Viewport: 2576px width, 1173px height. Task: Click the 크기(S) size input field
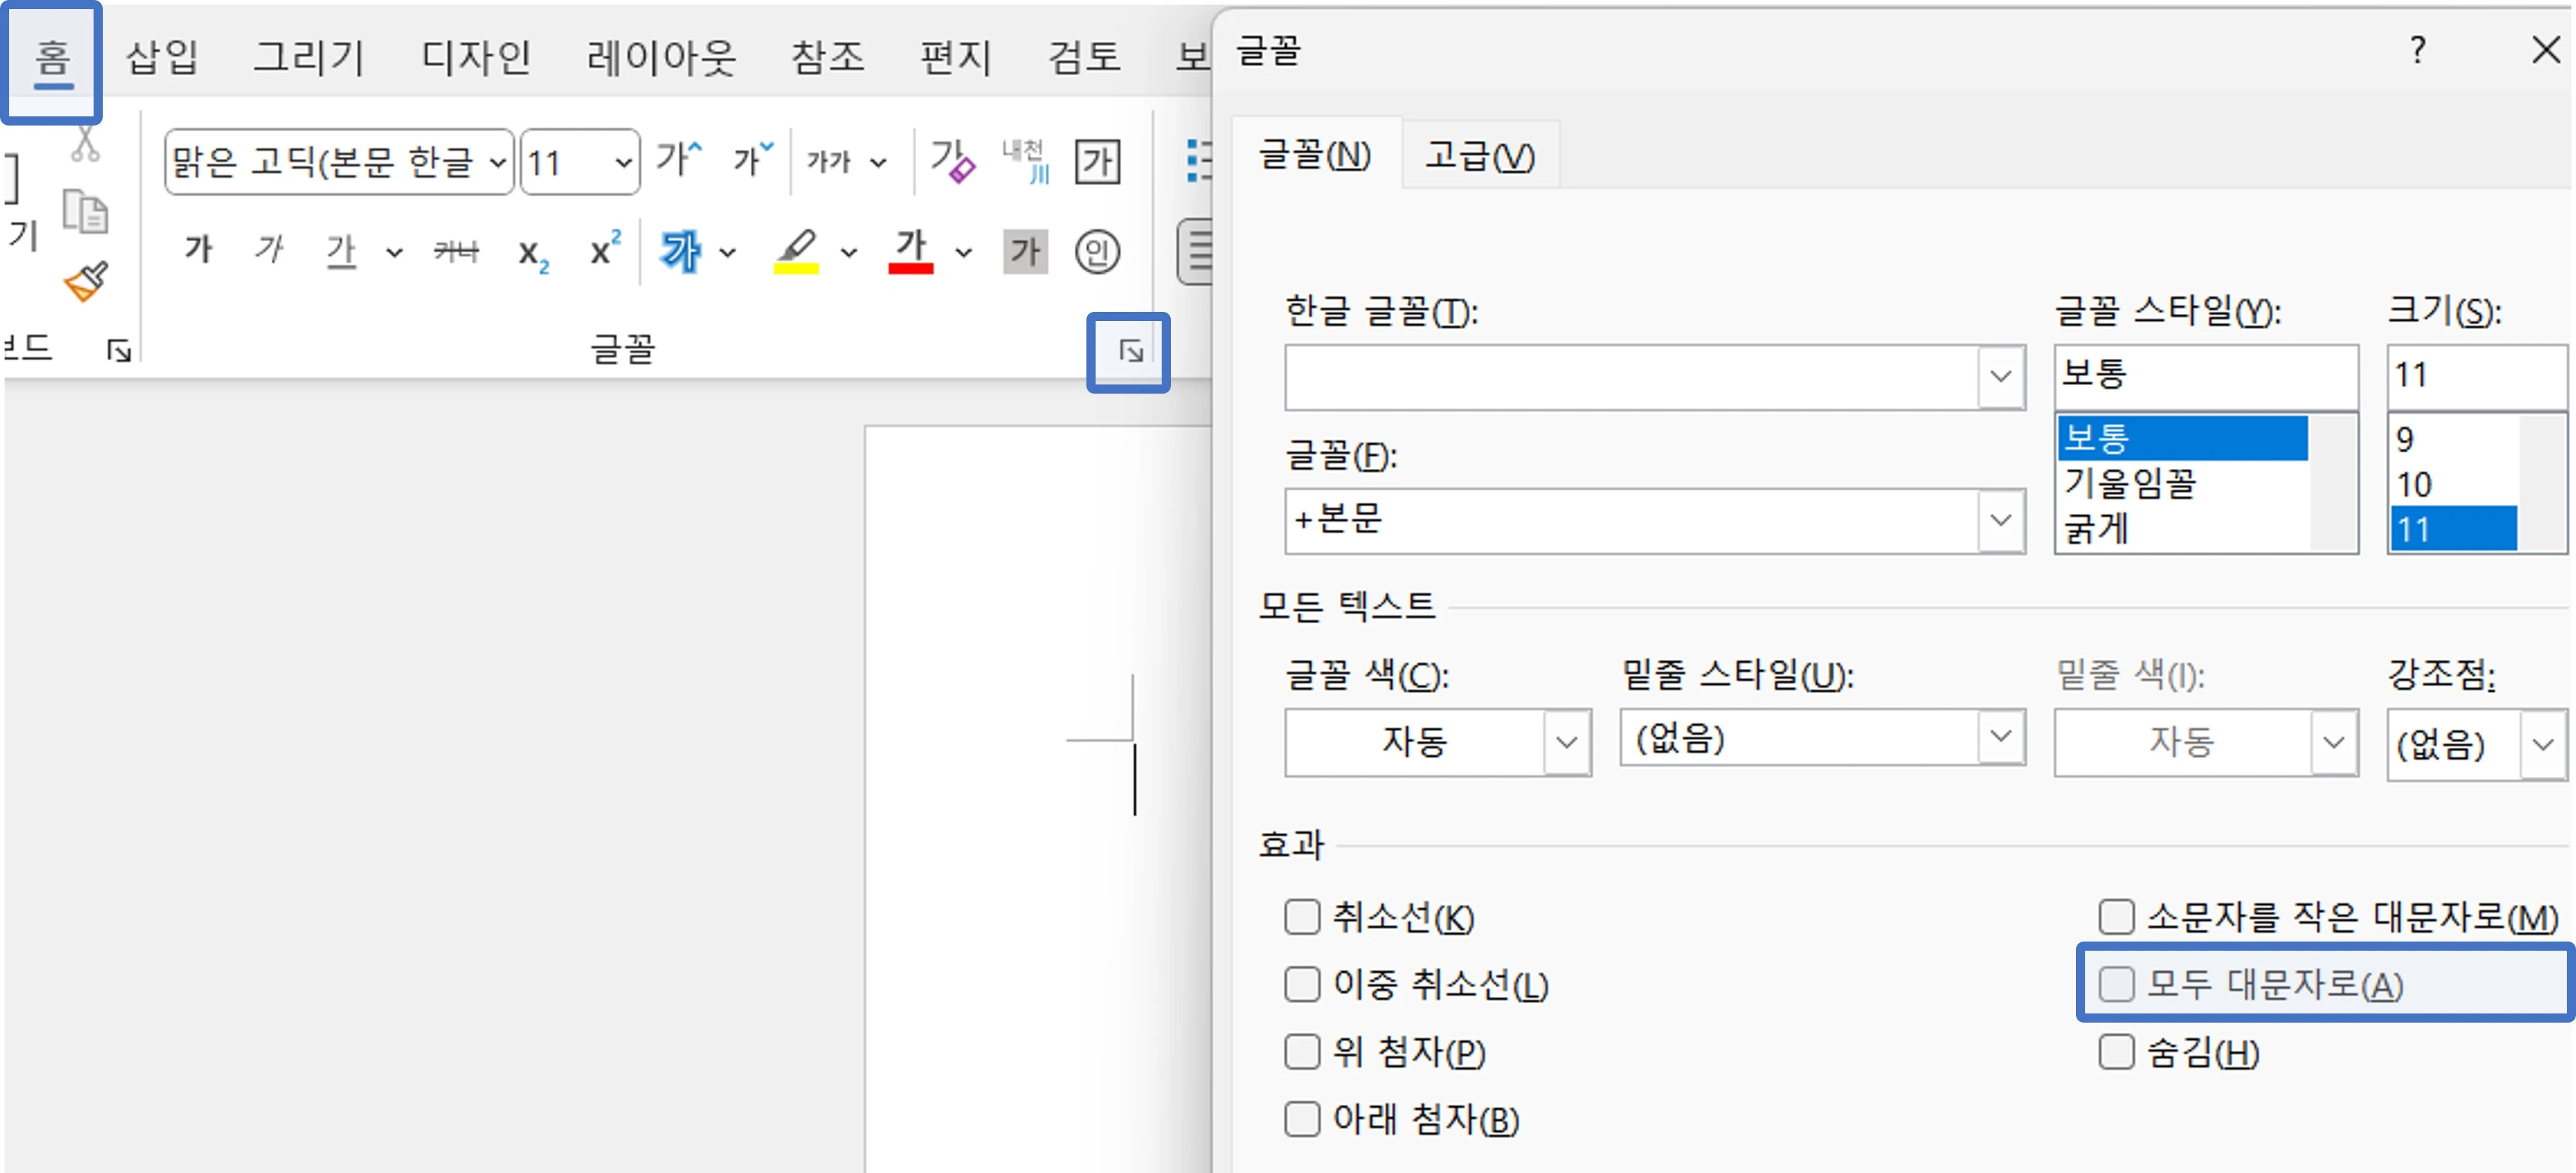2476,376
